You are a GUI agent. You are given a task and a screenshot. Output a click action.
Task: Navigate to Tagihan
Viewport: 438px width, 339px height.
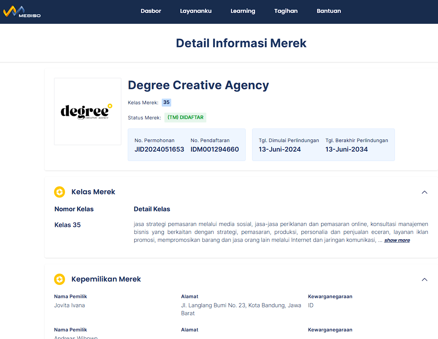pos(286,11)
